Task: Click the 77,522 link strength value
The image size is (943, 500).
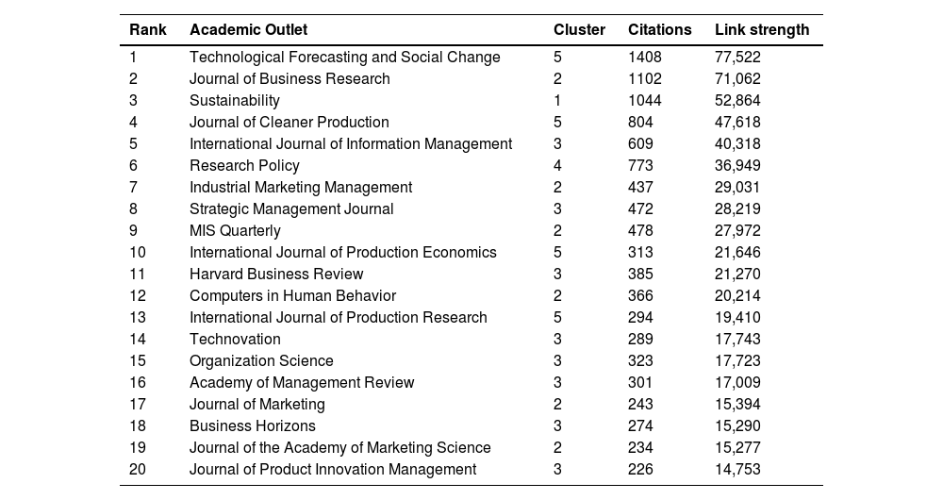Action: point(737,58)
